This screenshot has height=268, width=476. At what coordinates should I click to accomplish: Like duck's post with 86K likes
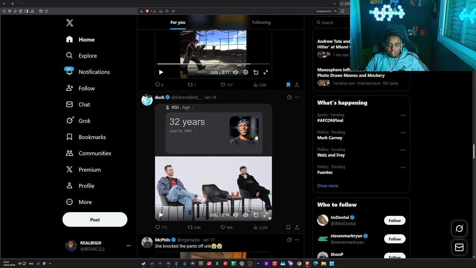click(x=226, y=227)
